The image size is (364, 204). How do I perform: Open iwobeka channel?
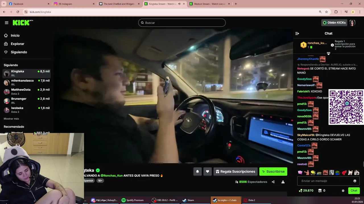click(26, 110)
